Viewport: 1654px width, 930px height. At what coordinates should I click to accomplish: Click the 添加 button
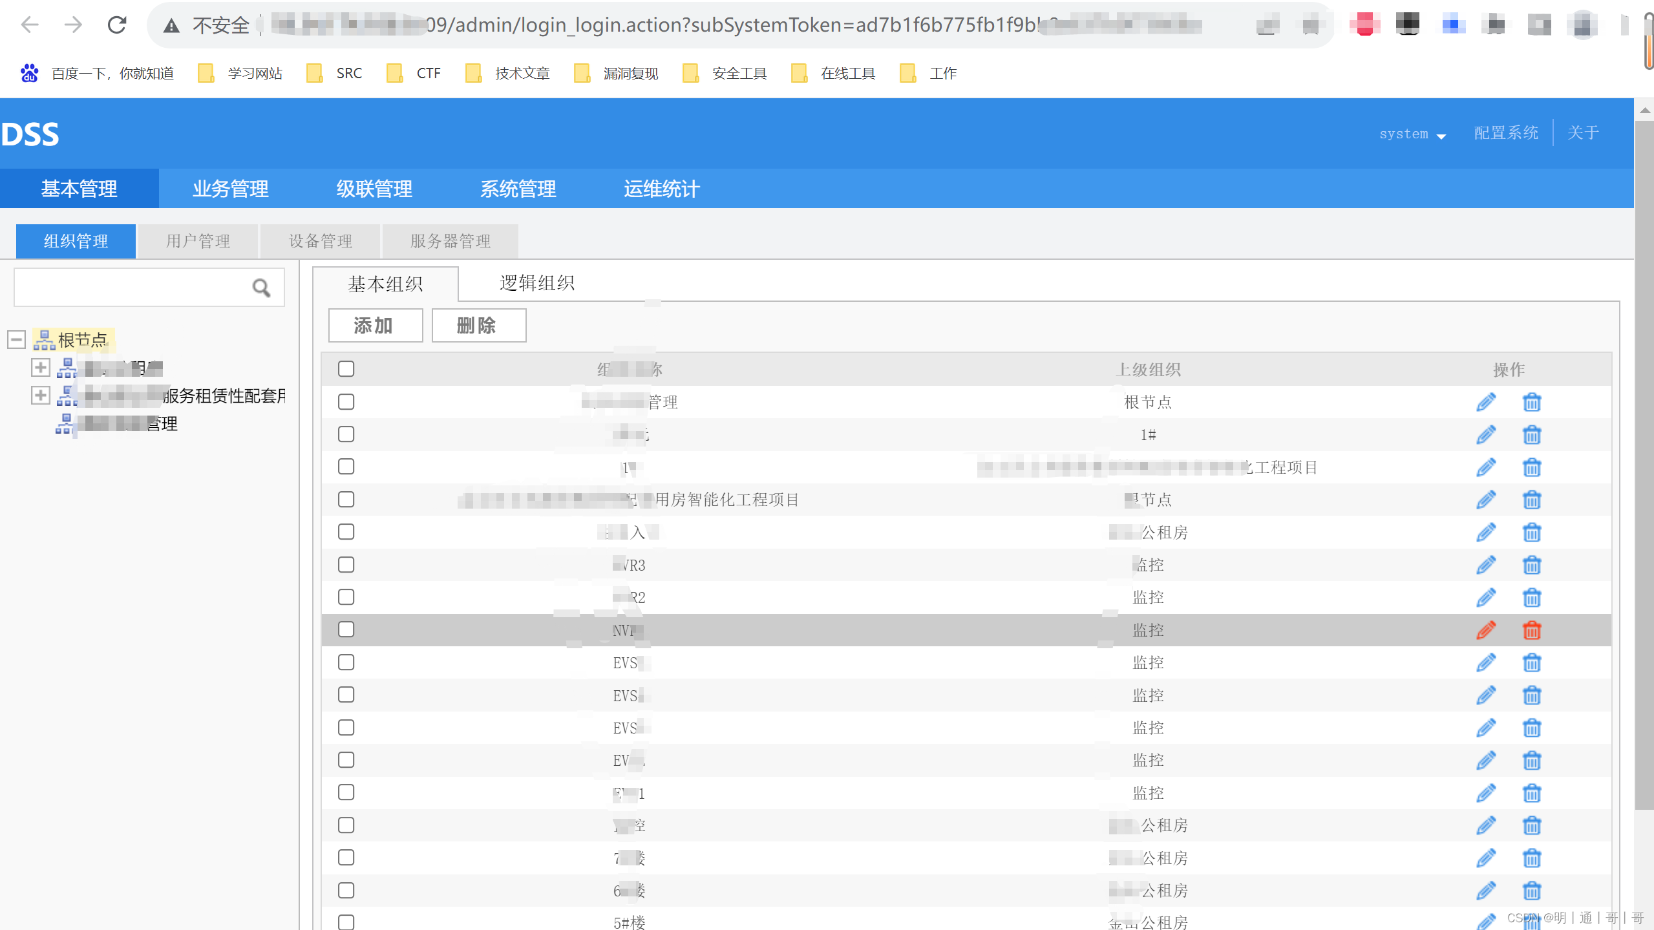point(376,325)
